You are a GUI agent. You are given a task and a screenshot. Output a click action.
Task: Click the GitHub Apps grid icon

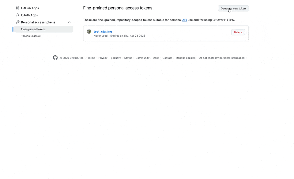tap(17, 8)
